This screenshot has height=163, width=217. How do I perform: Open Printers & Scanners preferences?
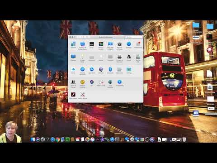tap(119, 57)
